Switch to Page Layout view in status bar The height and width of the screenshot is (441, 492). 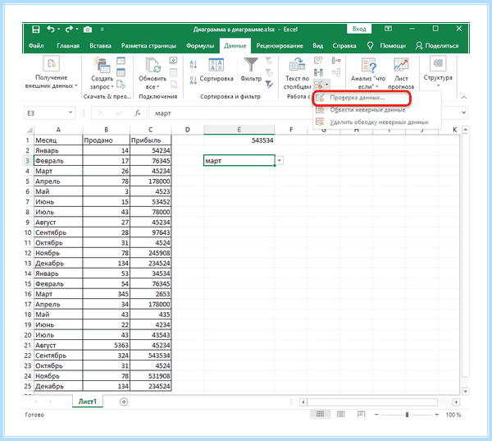click(341, 414)
